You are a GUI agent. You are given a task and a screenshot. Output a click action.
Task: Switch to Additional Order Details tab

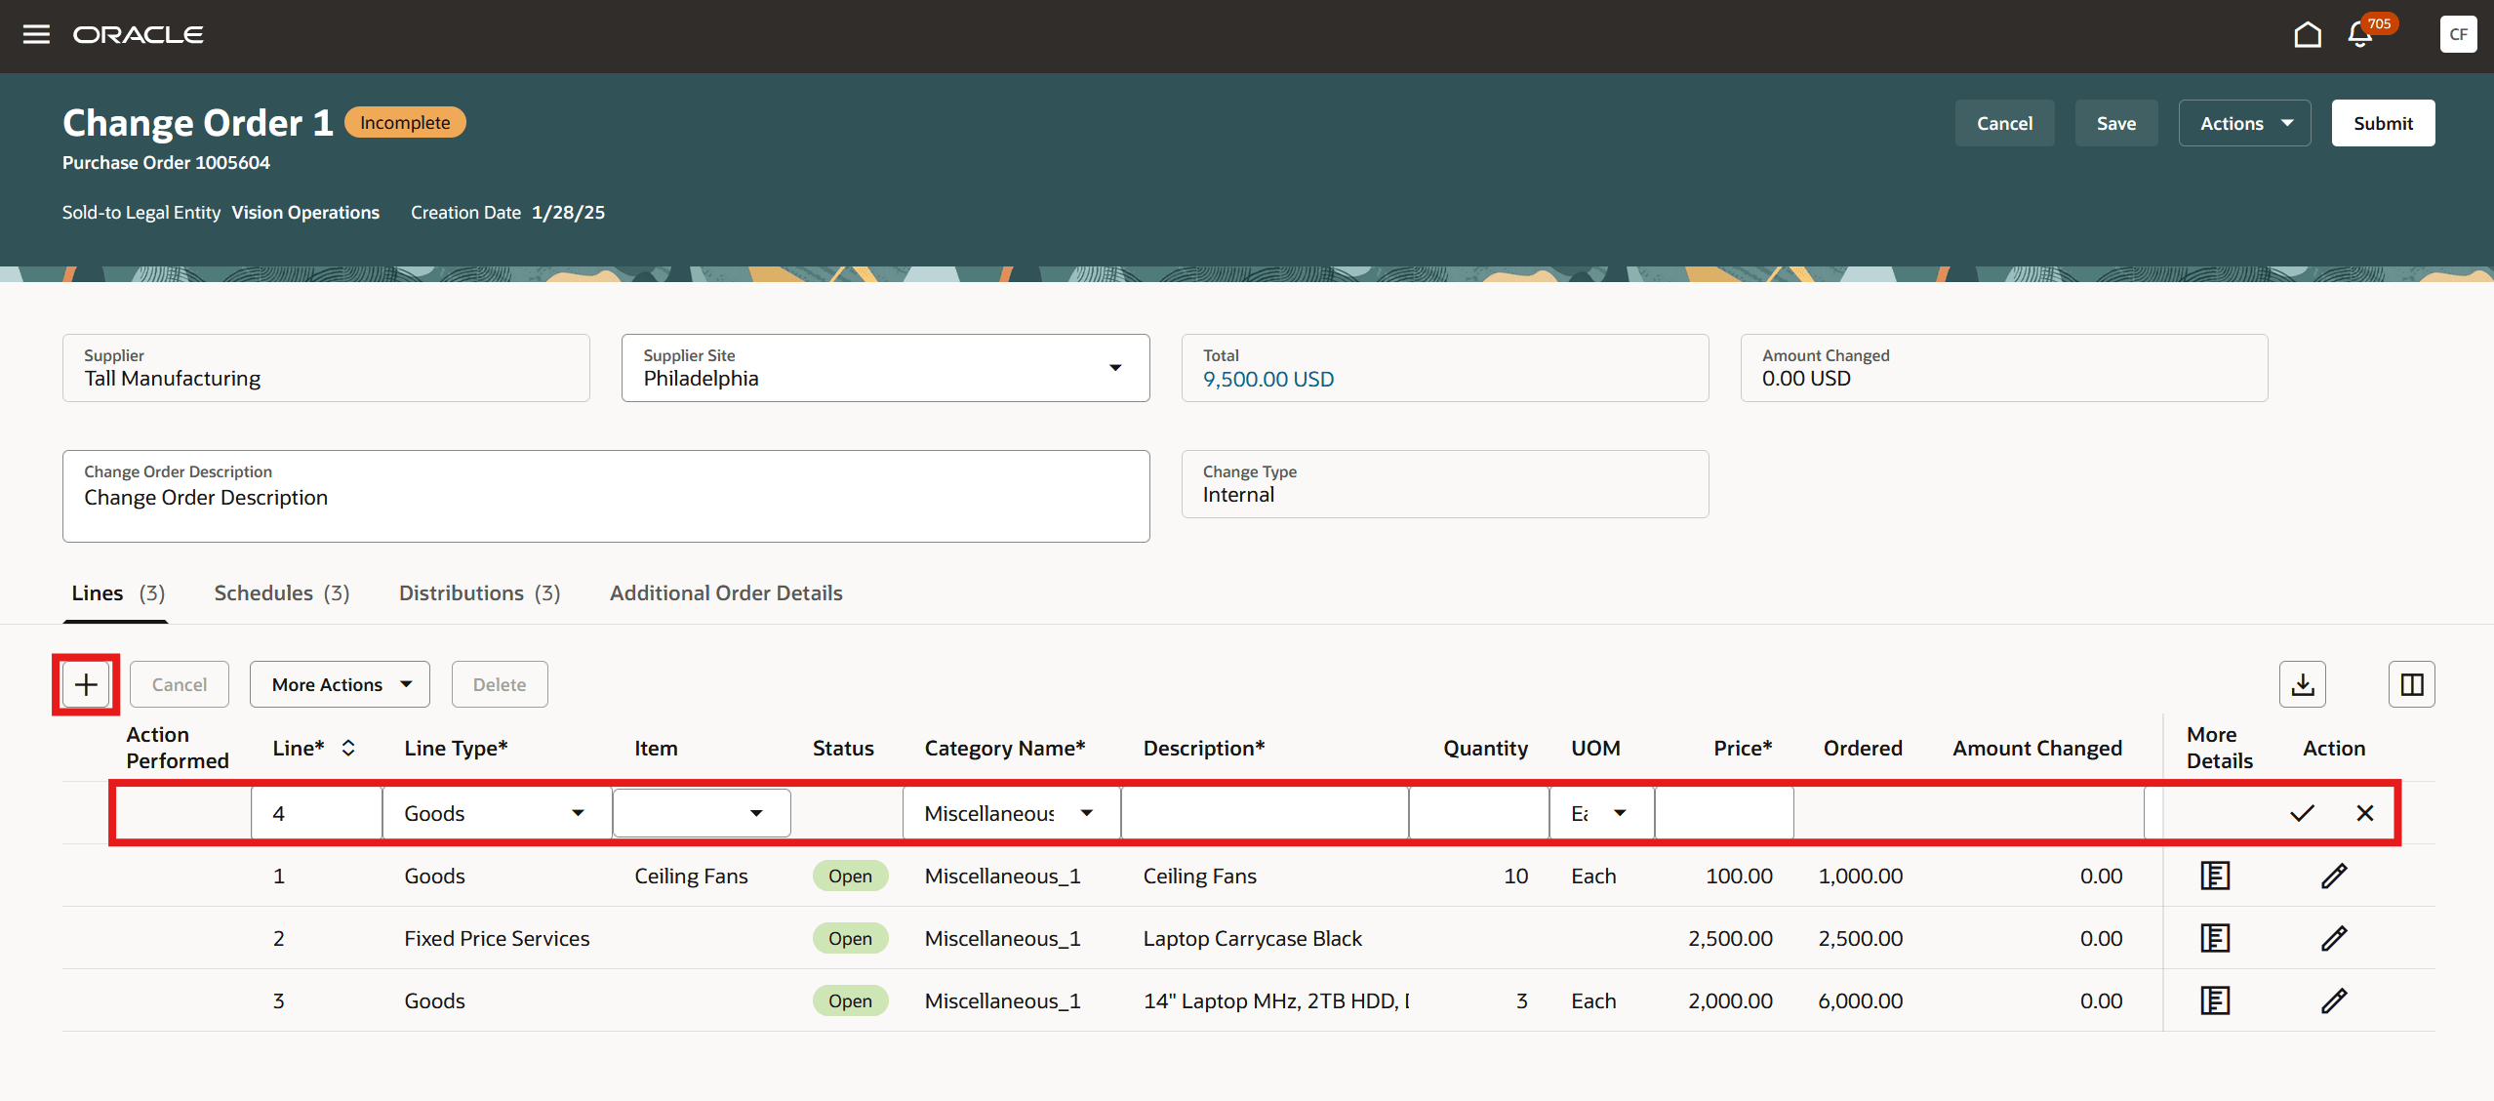[726, 592]
